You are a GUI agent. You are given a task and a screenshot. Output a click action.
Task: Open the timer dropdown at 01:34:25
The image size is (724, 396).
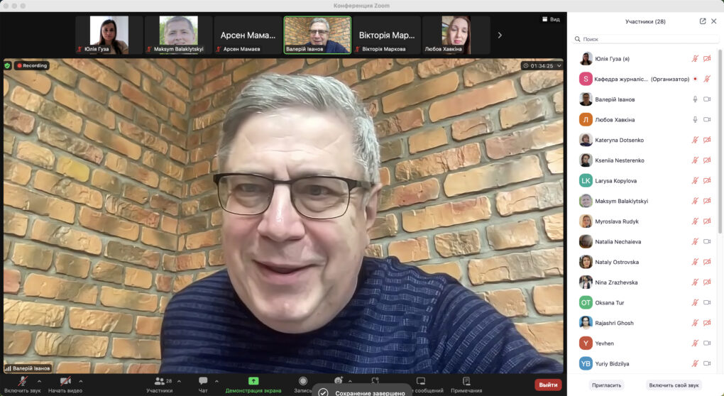[559, 66]
